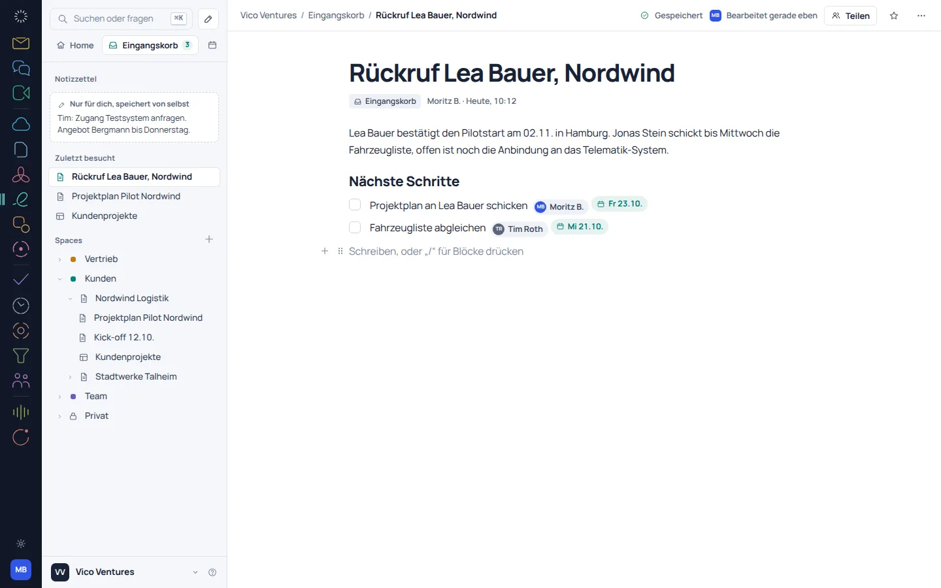
Task: Open the calendar icon beside Eingangskorb tab
Action: (212, 45)
